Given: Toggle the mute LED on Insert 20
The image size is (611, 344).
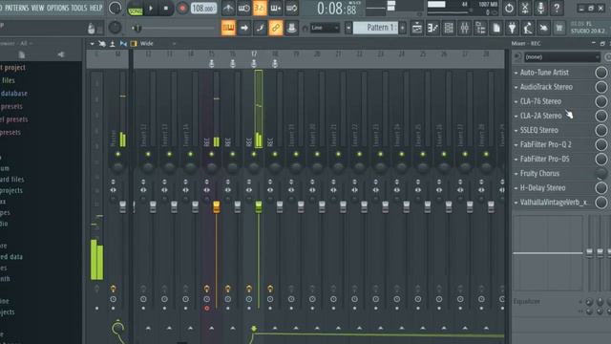Looking at the screenshot, I should (x=317, y=155).
